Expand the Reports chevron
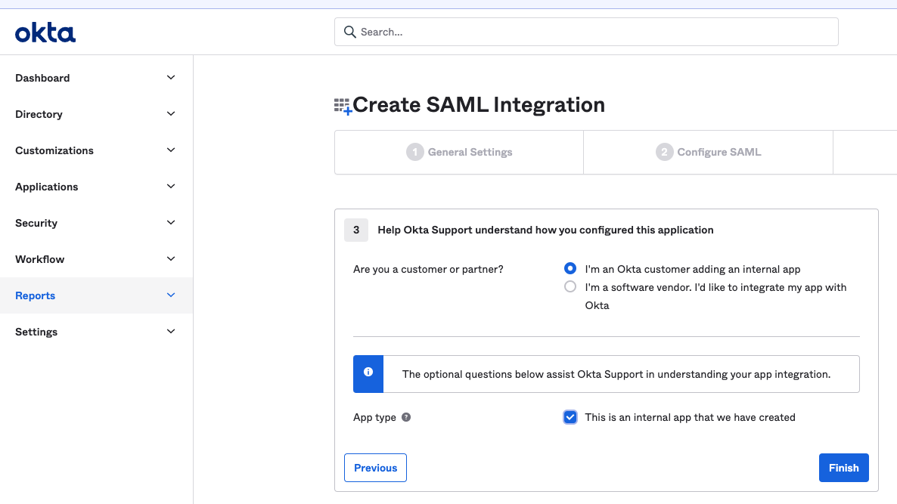The height and width of the screenshot is (504, 897). (170, 295)
